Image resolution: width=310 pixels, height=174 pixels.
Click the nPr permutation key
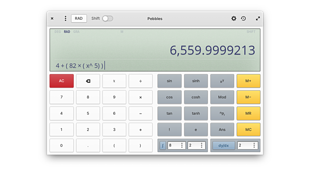pyautogui.click(x=222, y=114)
